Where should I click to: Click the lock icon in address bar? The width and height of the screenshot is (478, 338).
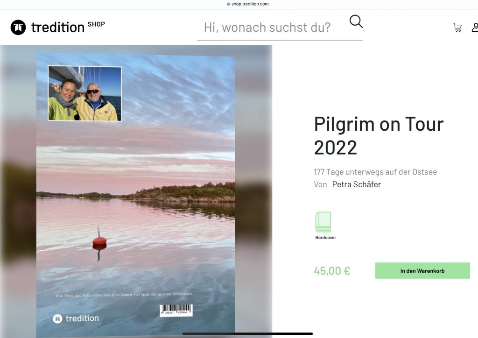click(x=228, y=4)
